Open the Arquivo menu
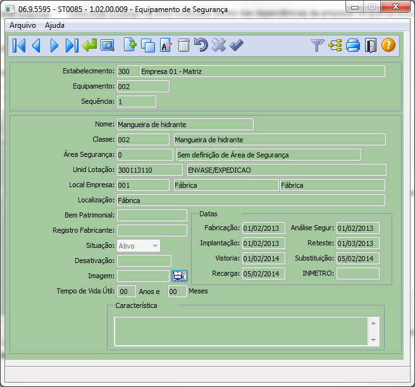 coord(23,25)
